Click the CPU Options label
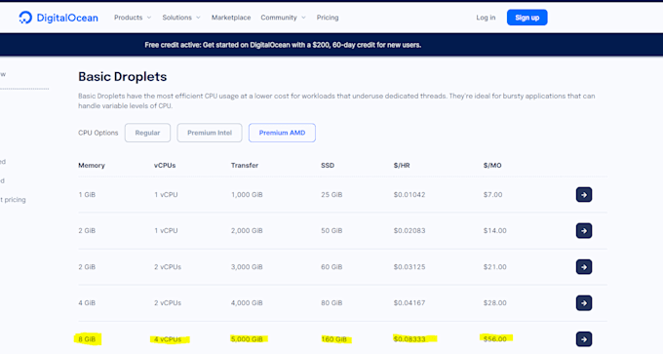 [98, 133]
